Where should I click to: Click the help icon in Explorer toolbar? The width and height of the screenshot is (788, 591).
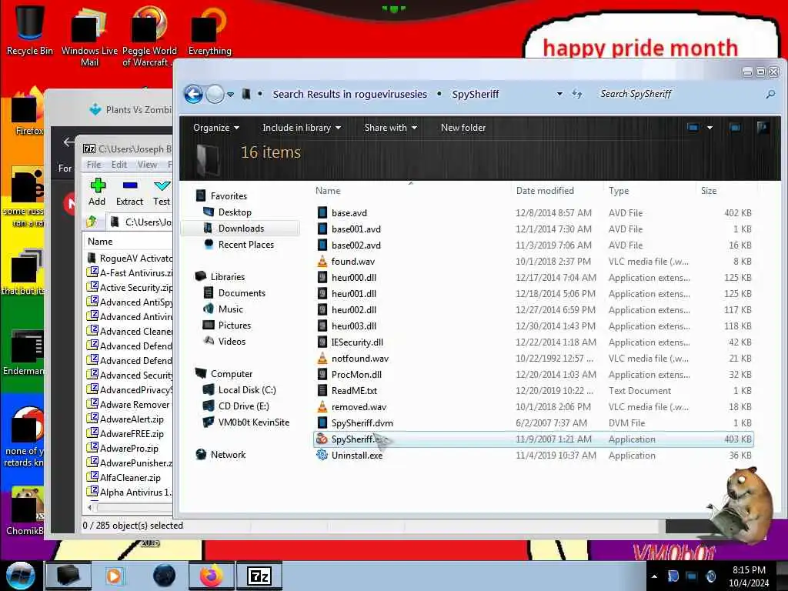click(x=763, y=128)
